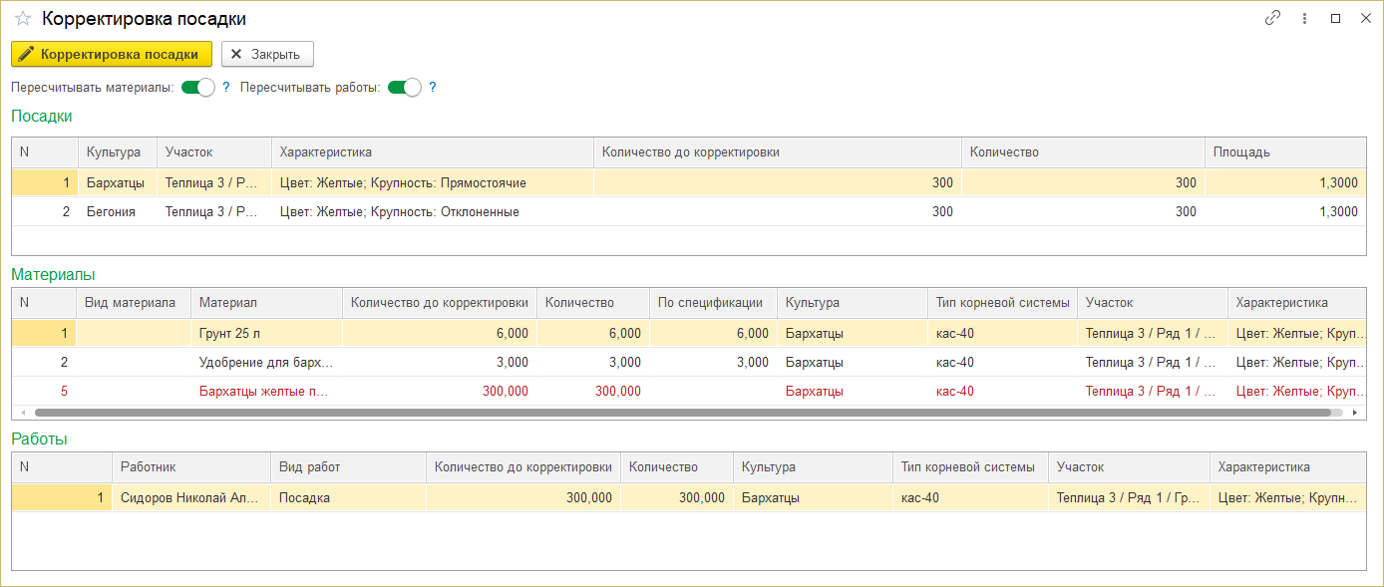Click right arrow of materials scrollbar
Image resolution: width=1384 pixels, height=587 pixels.
pyautogui.click(x=1354, y=412)
